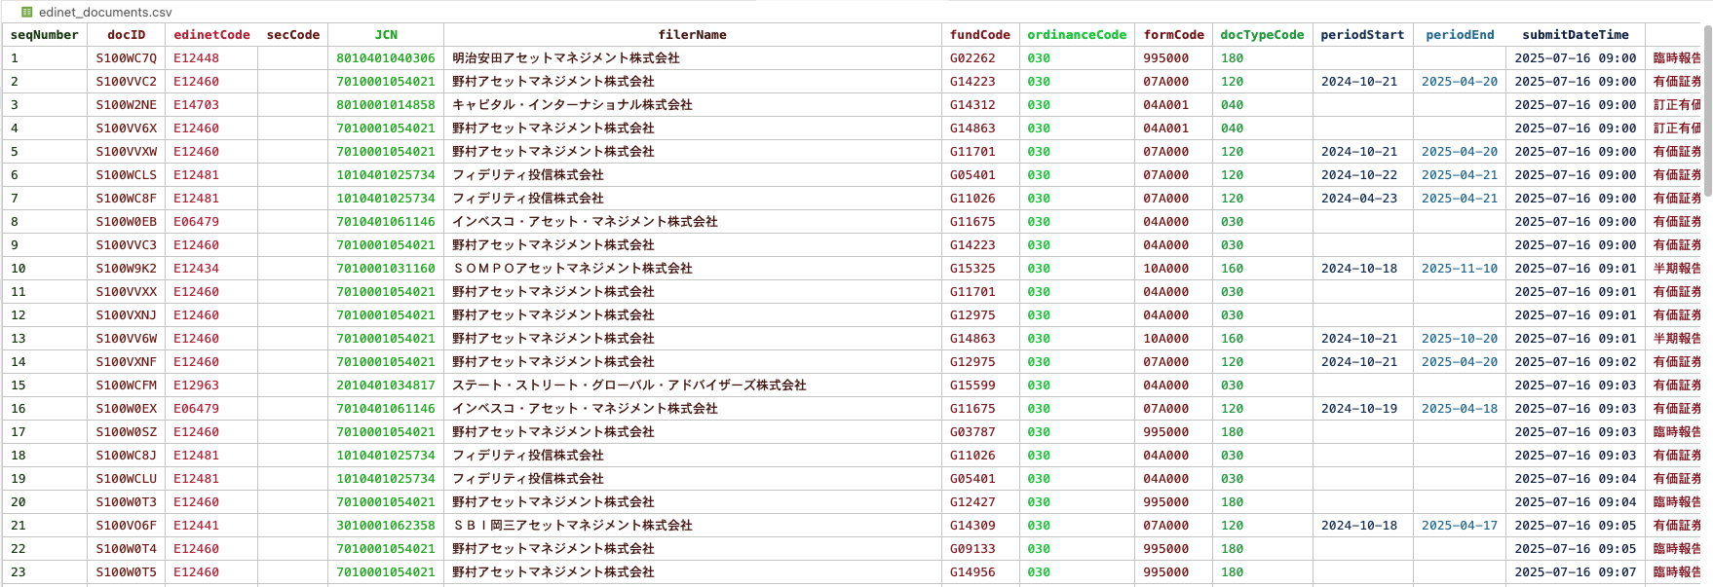Click the edinetCode column header
This screenshot has width=1713, height=587.
(x=210, y=34)
